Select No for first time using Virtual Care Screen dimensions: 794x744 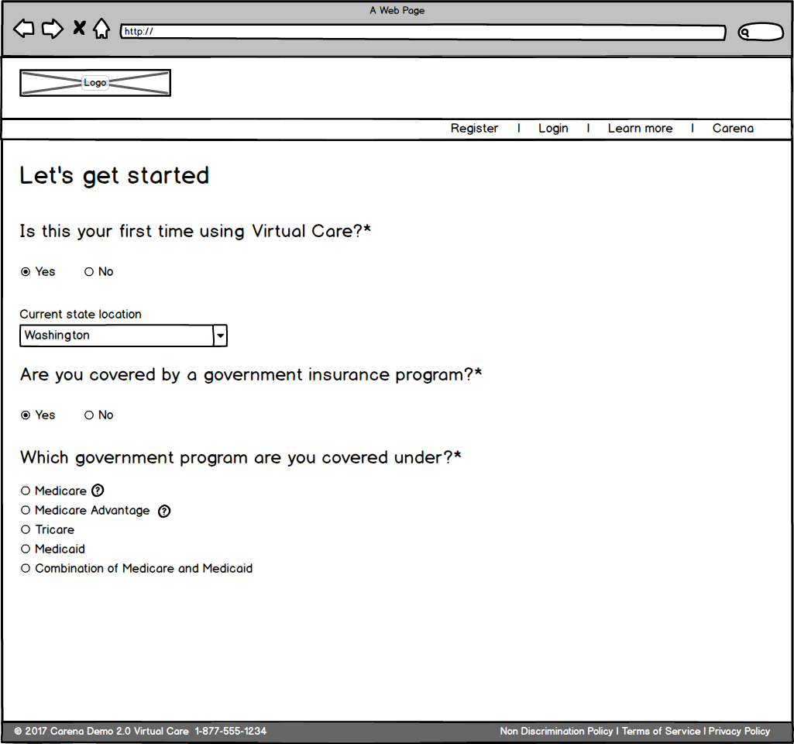click(x=98, y=271)
